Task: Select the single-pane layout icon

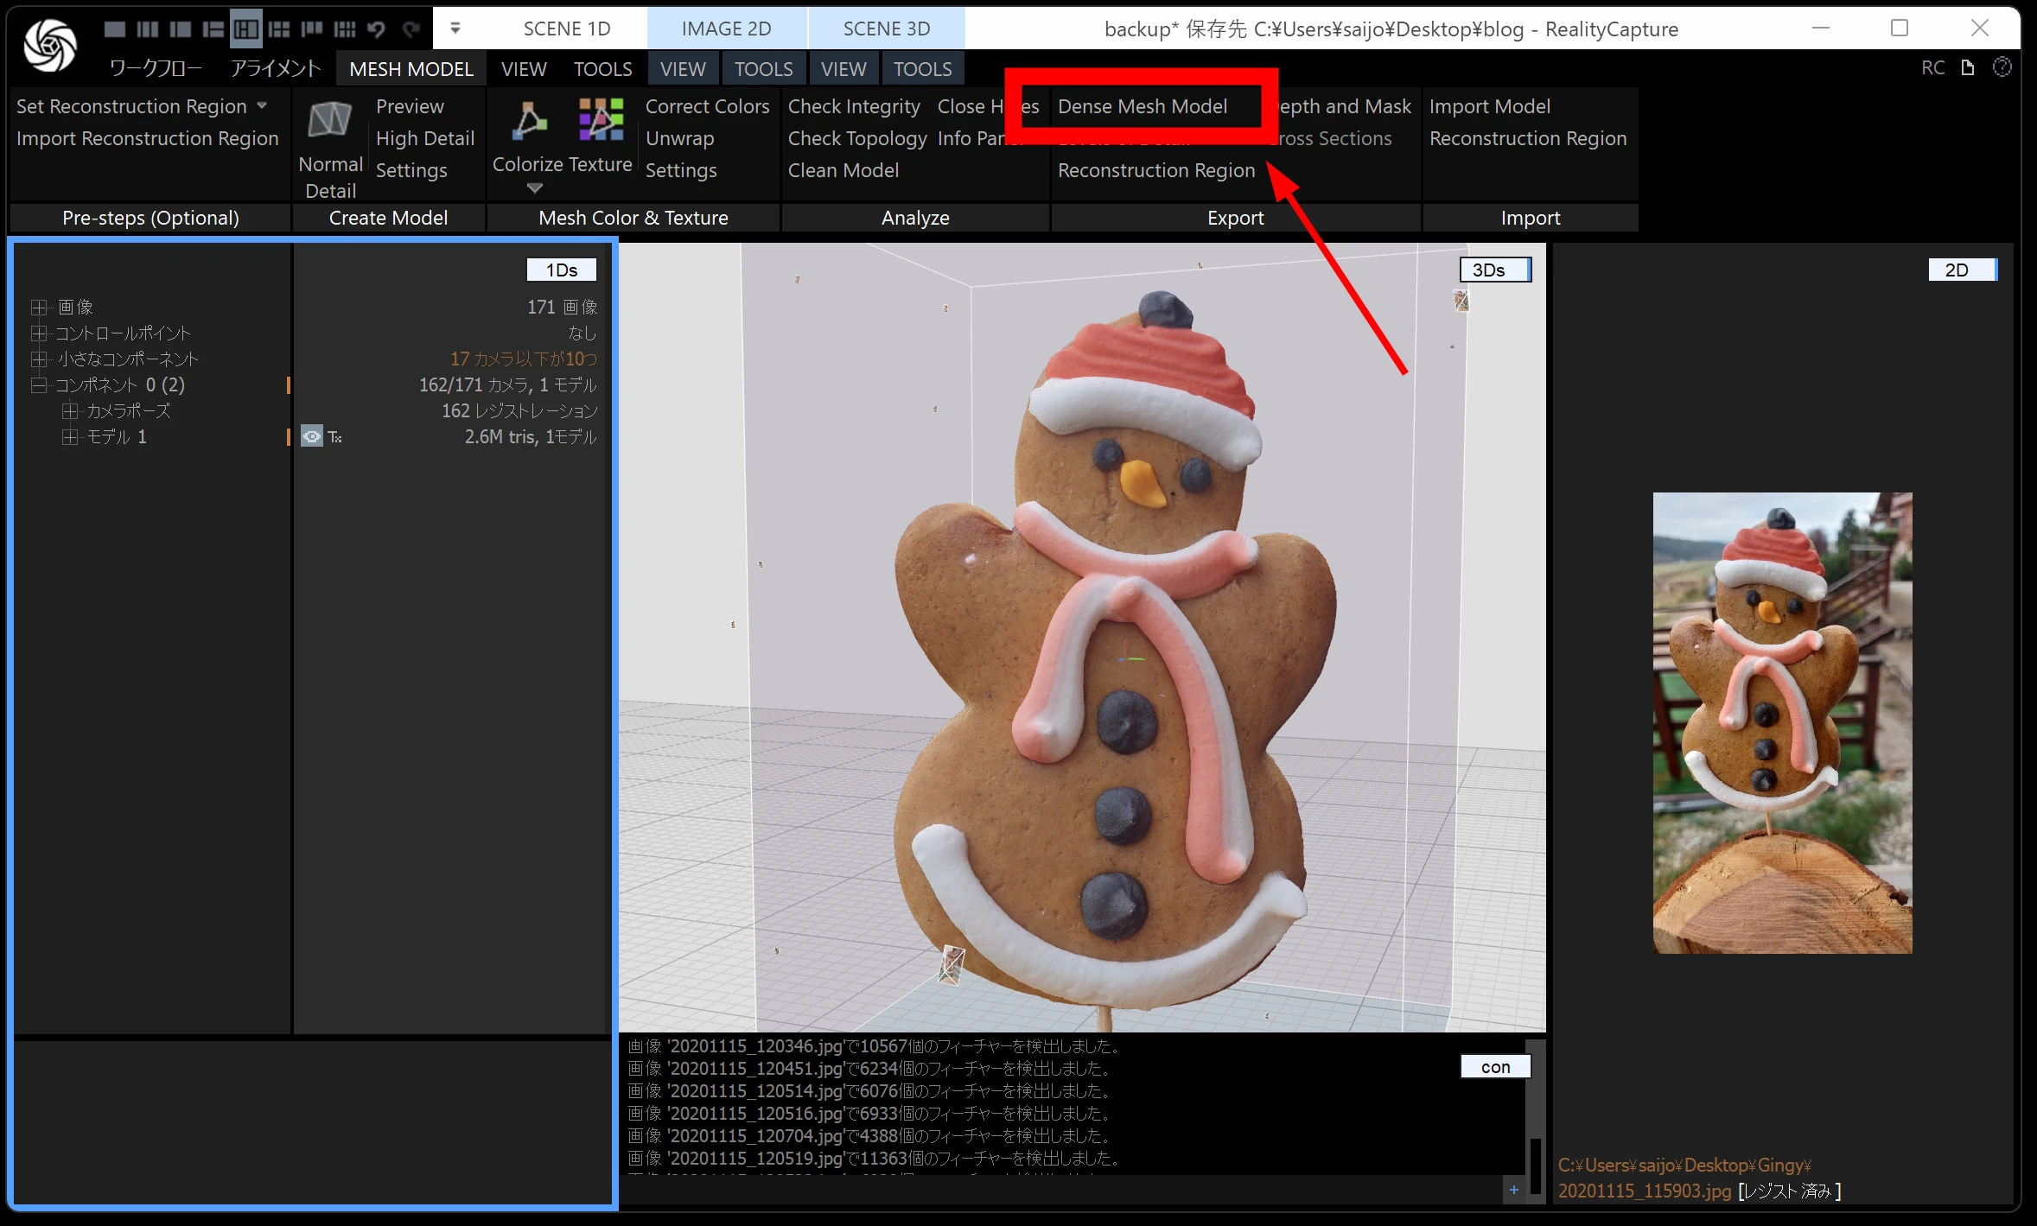Action: (114, 29)
